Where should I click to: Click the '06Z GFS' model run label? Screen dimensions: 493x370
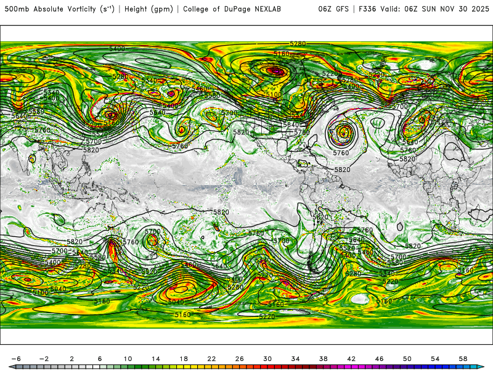pos(333,9)
